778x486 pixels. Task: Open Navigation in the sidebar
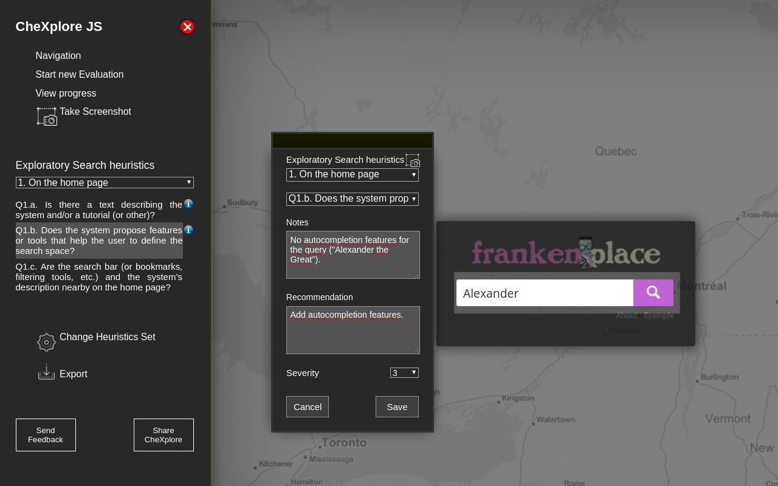coord(58,55)
